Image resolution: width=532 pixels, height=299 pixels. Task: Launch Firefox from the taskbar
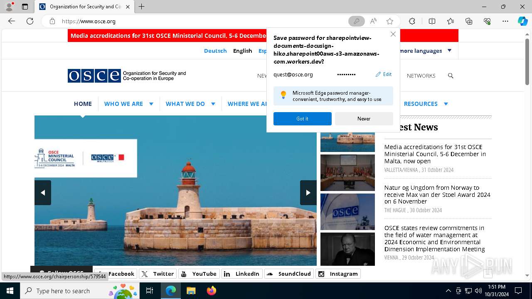211,291
